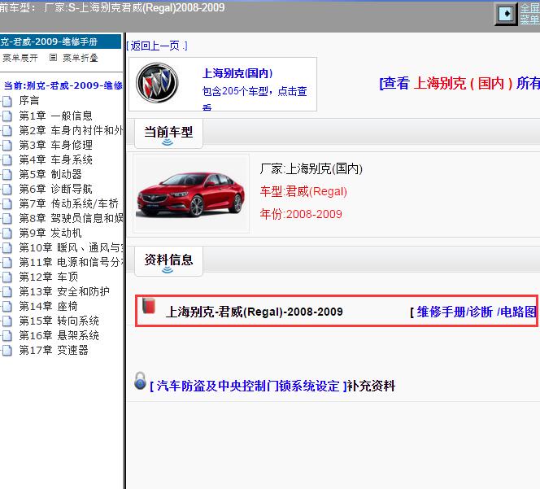
Task: Open 维修手册/诊断/电路图 link
Action: pos(477,312)
